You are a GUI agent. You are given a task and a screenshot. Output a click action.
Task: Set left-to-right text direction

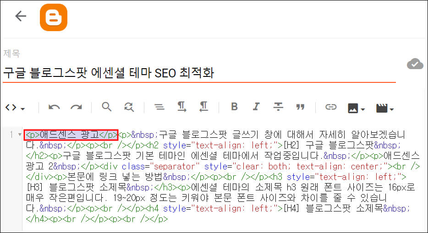181,107
